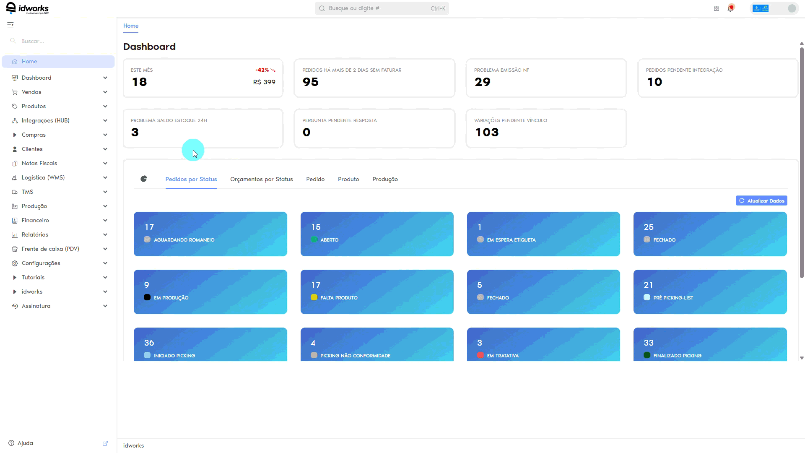Viewport: 805px width, 453px height.
Task: Click the Configurações gear icon
Action: coord(15,263)
